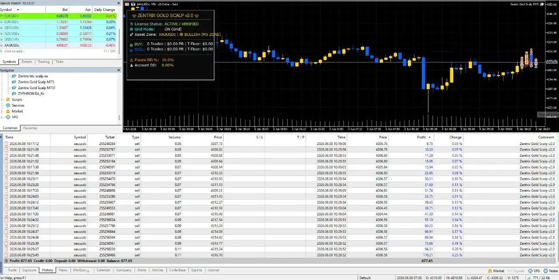This screenshot has height=280, width=559.
Task: Open the Trade tab in Toolbox
Action: coord(12,270)
